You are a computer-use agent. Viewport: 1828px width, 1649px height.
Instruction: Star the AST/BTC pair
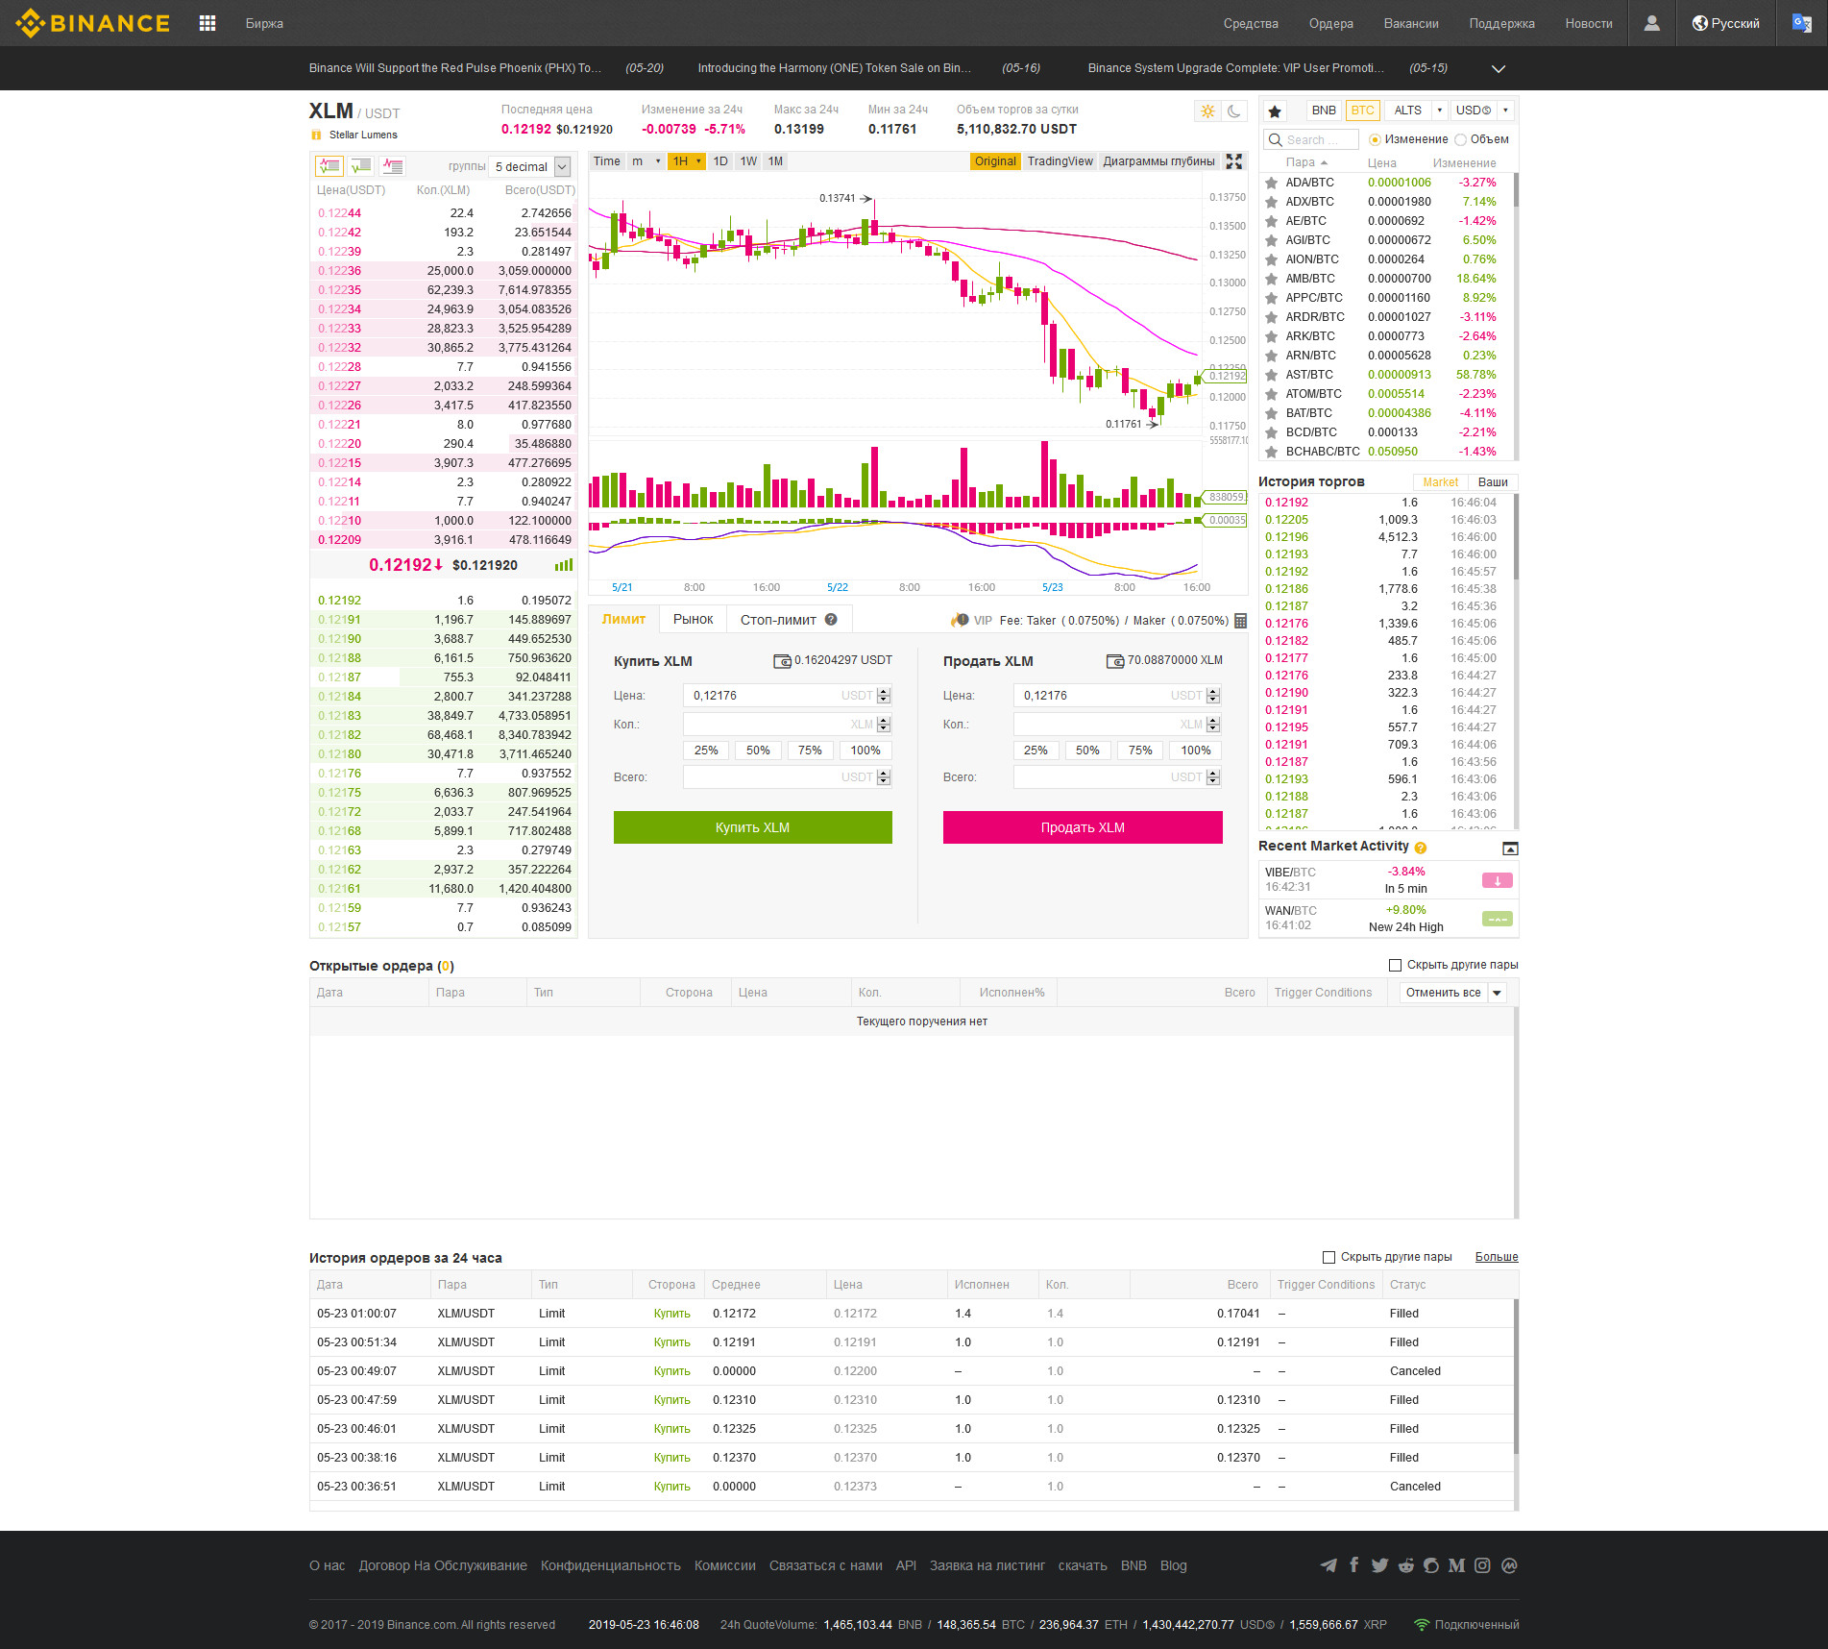pos(1271,375)
